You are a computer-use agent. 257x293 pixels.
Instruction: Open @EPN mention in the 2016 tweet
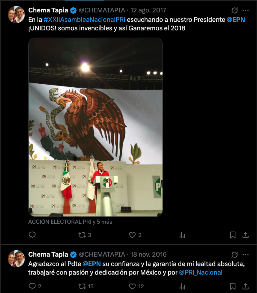coord(92,264)
